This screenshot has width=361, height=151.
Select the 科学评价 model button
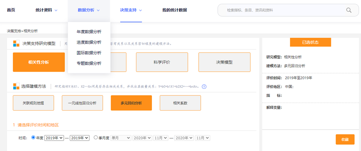coord(162,62)
